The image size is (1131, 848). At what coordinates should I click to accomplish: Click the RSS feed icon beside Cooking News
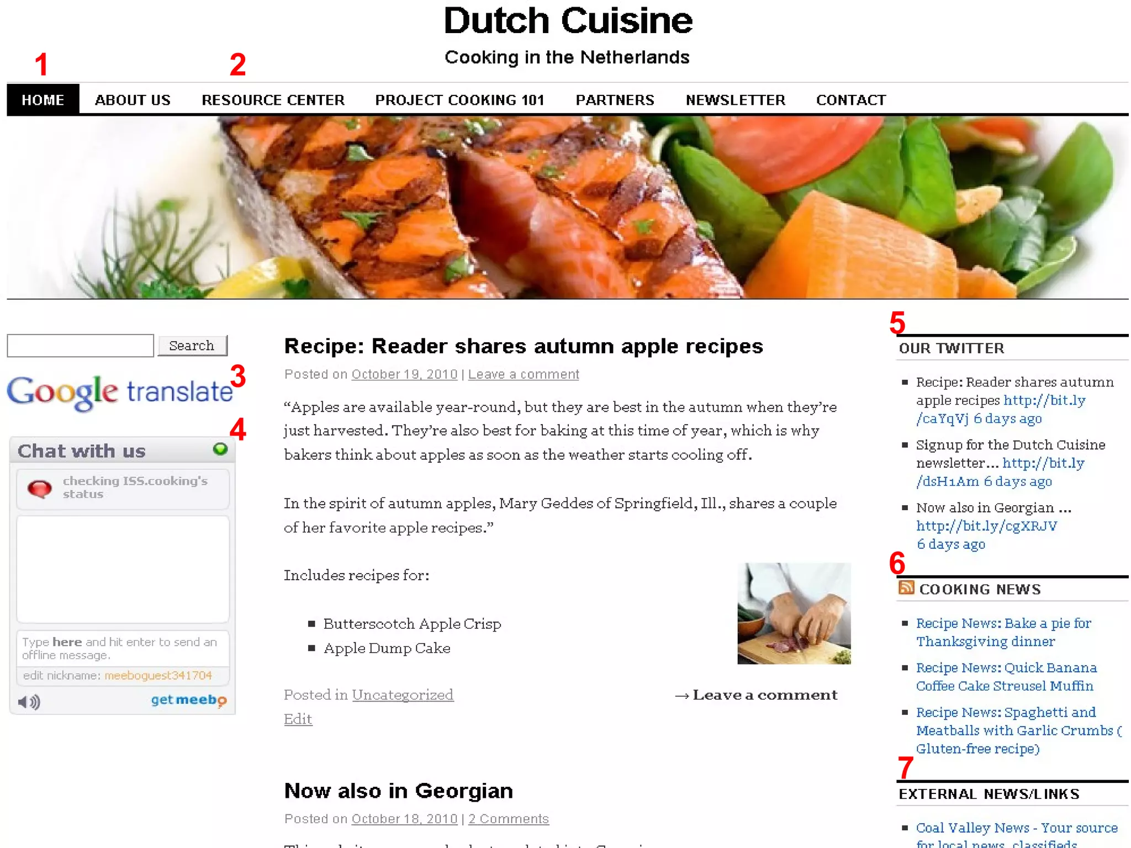pos(906,587)
